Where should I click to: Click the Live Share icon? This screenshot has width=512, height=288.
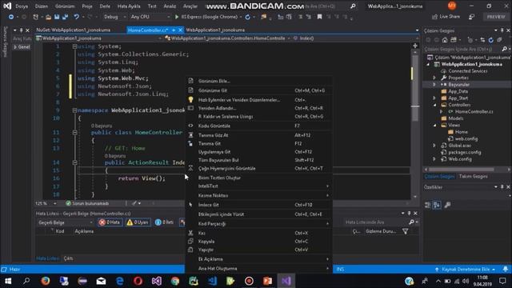(x=434, y=17)
